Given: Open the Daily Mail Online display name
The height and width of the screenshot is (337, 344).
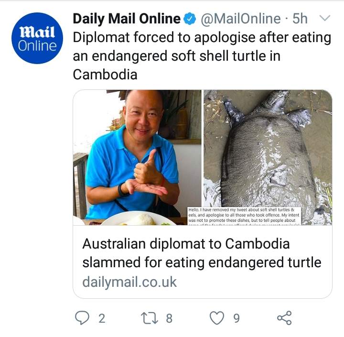Looking at the screenshot, I should click(x=127, y=19).
